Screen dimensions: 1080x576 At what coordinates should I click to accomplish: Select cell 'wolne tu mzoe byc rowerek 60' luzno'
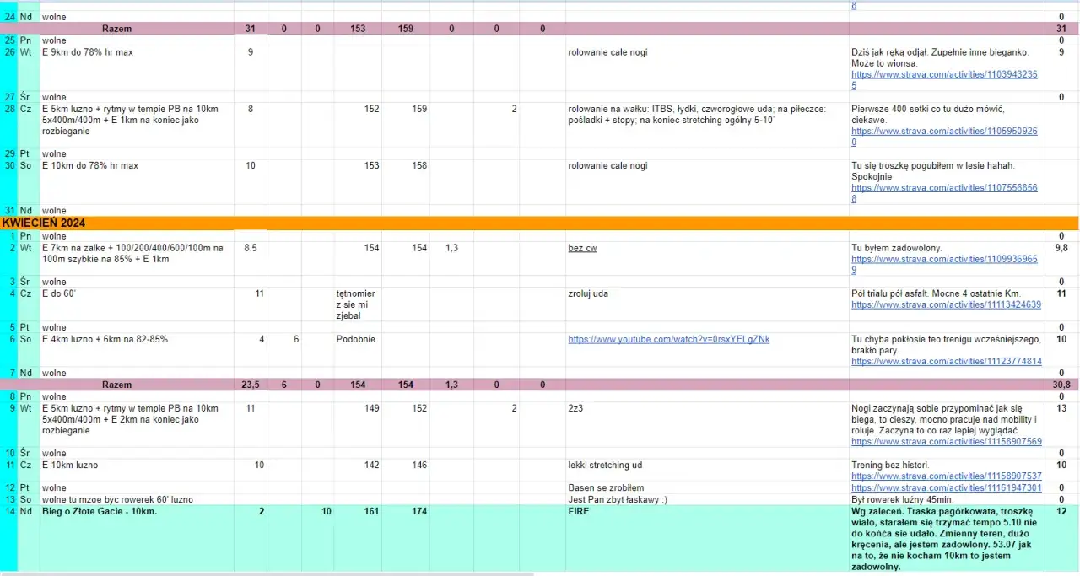pyautogui.click(x=137, y=499)
